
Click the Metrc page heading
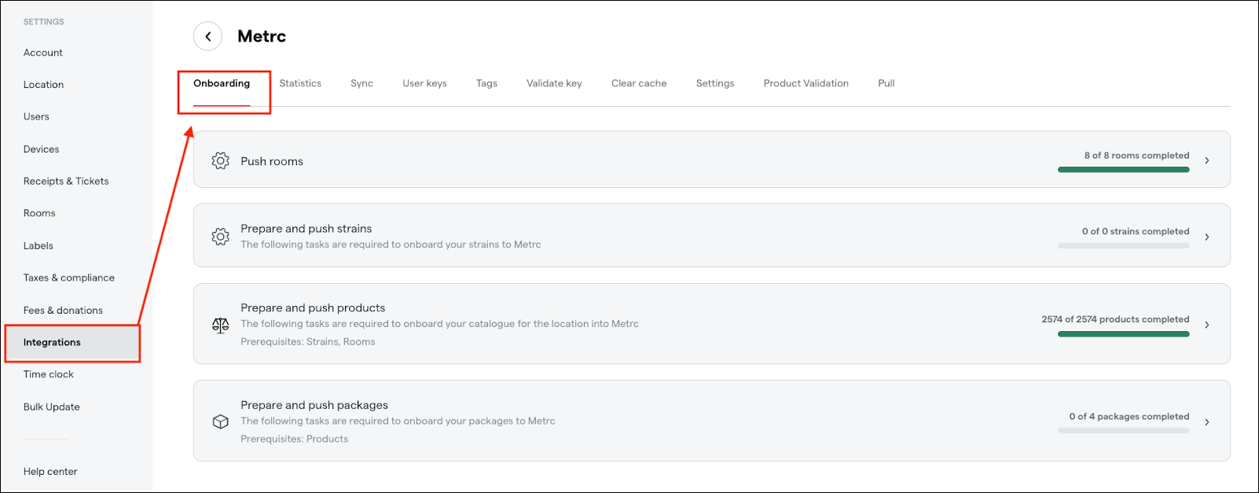262,36
